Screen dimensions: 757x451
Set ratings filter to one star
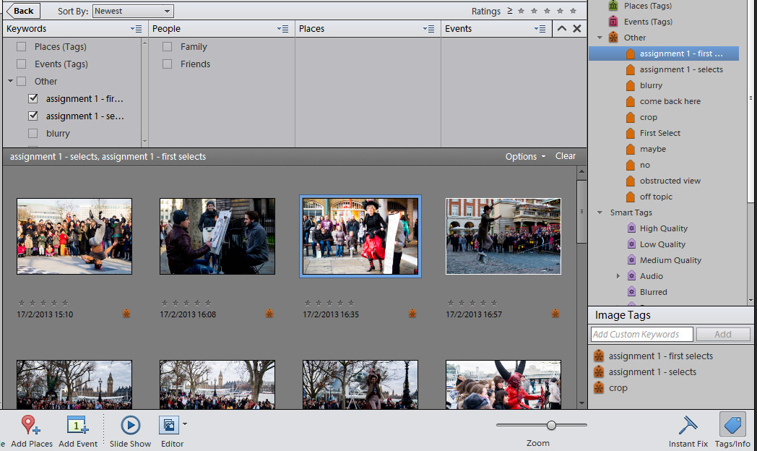pos(521,11)
